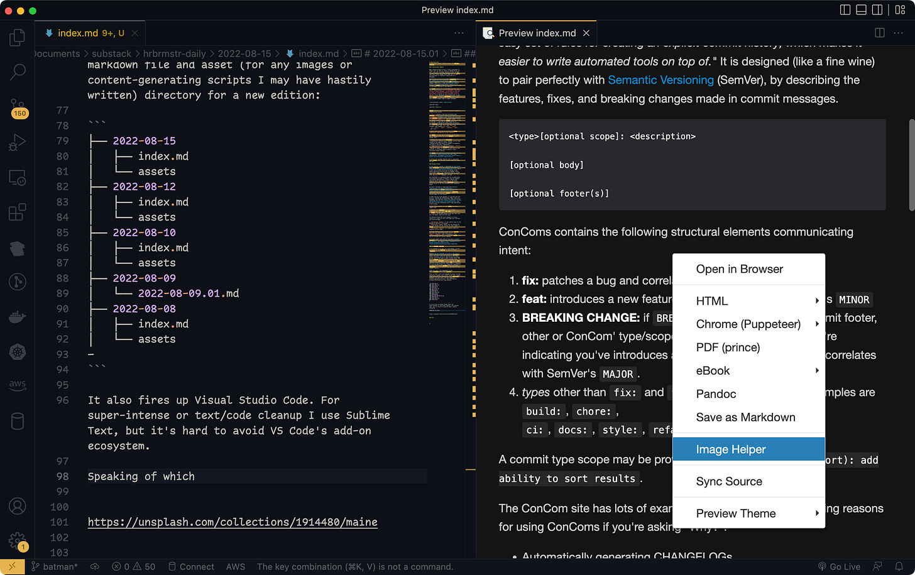Click the substack breadcrumb segment
Image resolution: width=915 pixels, height=575 pixels.
pos(111,53)
